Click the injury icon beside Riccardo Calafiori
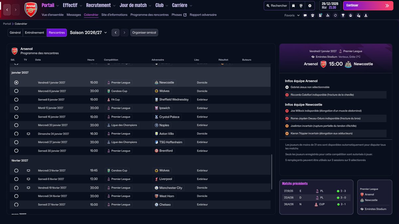This screenshot has width=399, height=224. 287,95
